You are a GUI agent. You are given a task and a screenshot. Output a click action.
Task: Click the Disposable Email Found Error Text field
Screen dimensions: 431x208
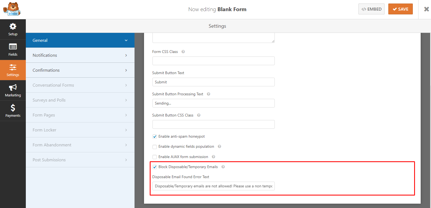[x=213, y=186]
